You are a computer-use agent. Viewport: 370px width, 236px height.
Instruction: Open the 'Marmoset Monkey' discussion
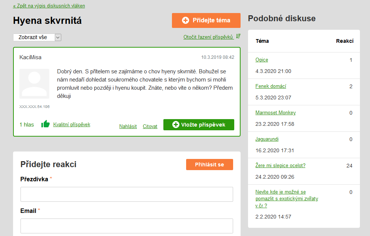276,113
